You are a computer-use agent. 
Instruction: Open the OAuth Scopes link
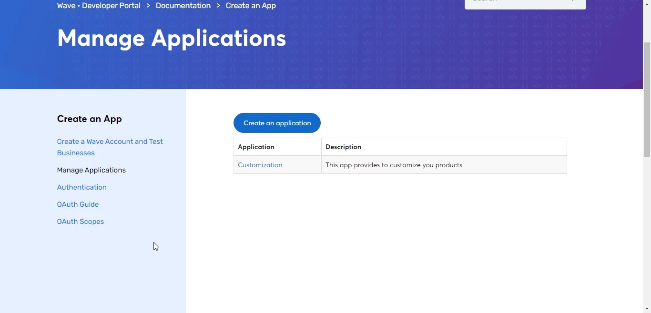(x=81, y=222)
